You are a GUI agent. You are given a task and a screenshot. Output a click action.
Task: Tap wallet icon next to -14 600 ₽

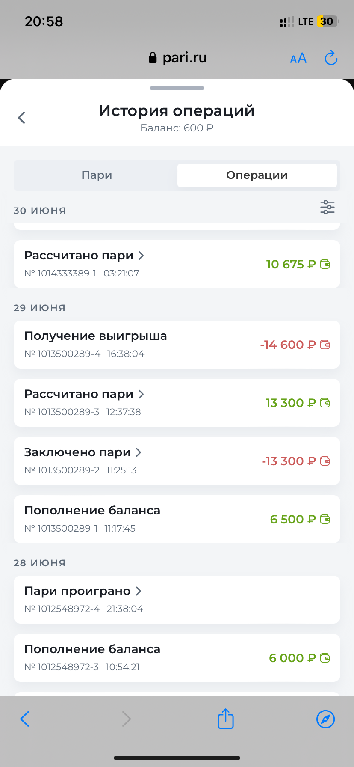click(325, 345)
